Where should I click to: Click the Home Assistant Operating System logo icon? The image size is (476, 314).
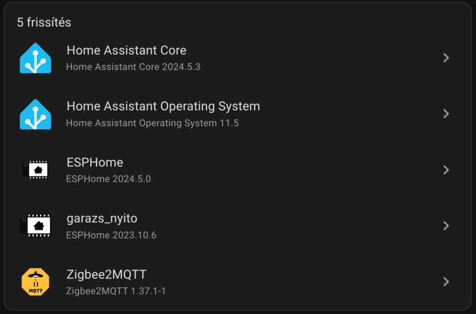point(35,114)
